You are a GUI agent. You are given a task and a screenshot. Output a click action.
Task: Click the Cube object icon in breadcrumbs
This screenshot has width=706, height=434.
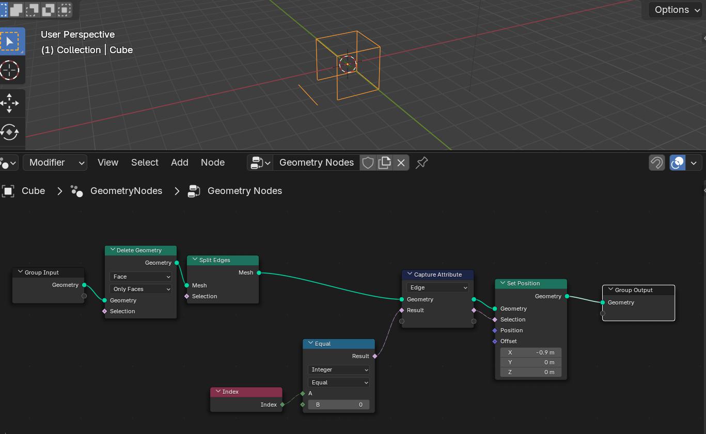(x=8, y=191)
